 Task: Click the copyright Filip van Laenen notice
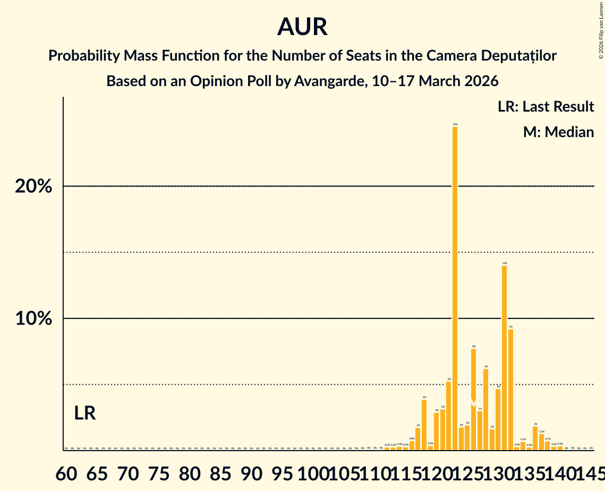coord(600,32)
